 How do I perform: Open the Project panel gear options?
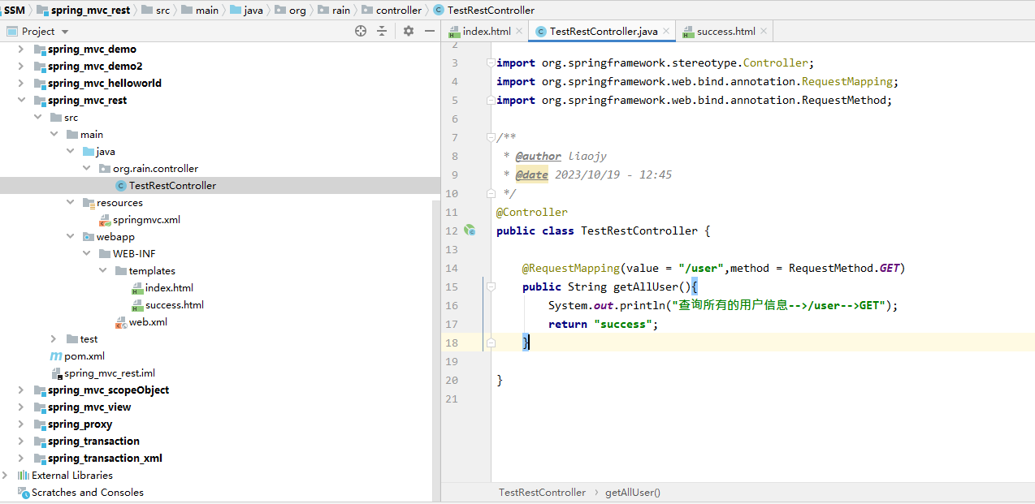(409, 31)
